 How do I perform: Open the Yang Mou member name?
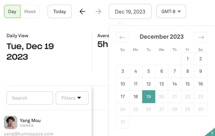pyautogui.click(x=30, y=121)
